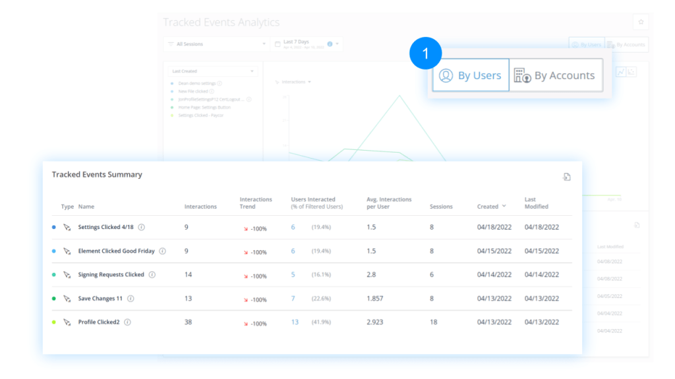
Task: Switch to the line chart view icon
Action: click(620, 72)
